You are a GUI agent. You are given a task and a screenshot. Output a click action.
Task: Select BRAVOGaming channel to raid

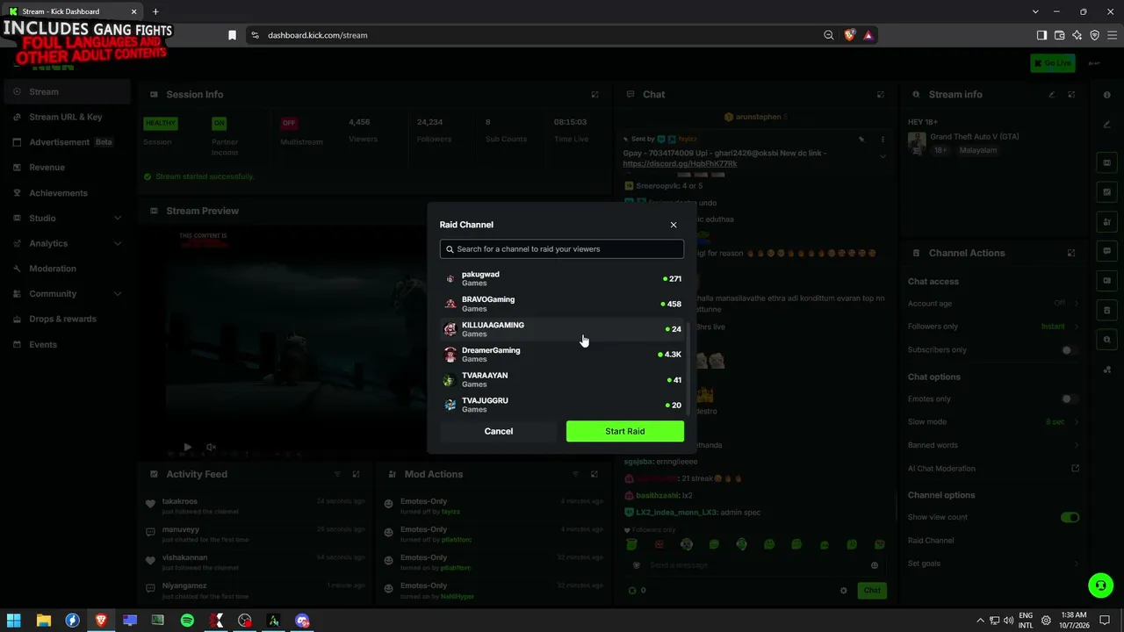click(562, 304)
